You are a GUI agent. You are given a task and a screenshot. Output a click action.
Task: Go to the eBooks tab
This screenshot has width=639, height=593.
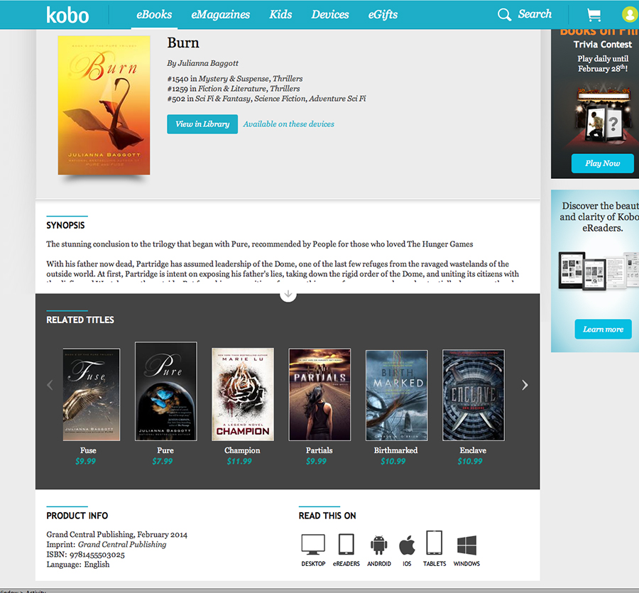[154, 15]
